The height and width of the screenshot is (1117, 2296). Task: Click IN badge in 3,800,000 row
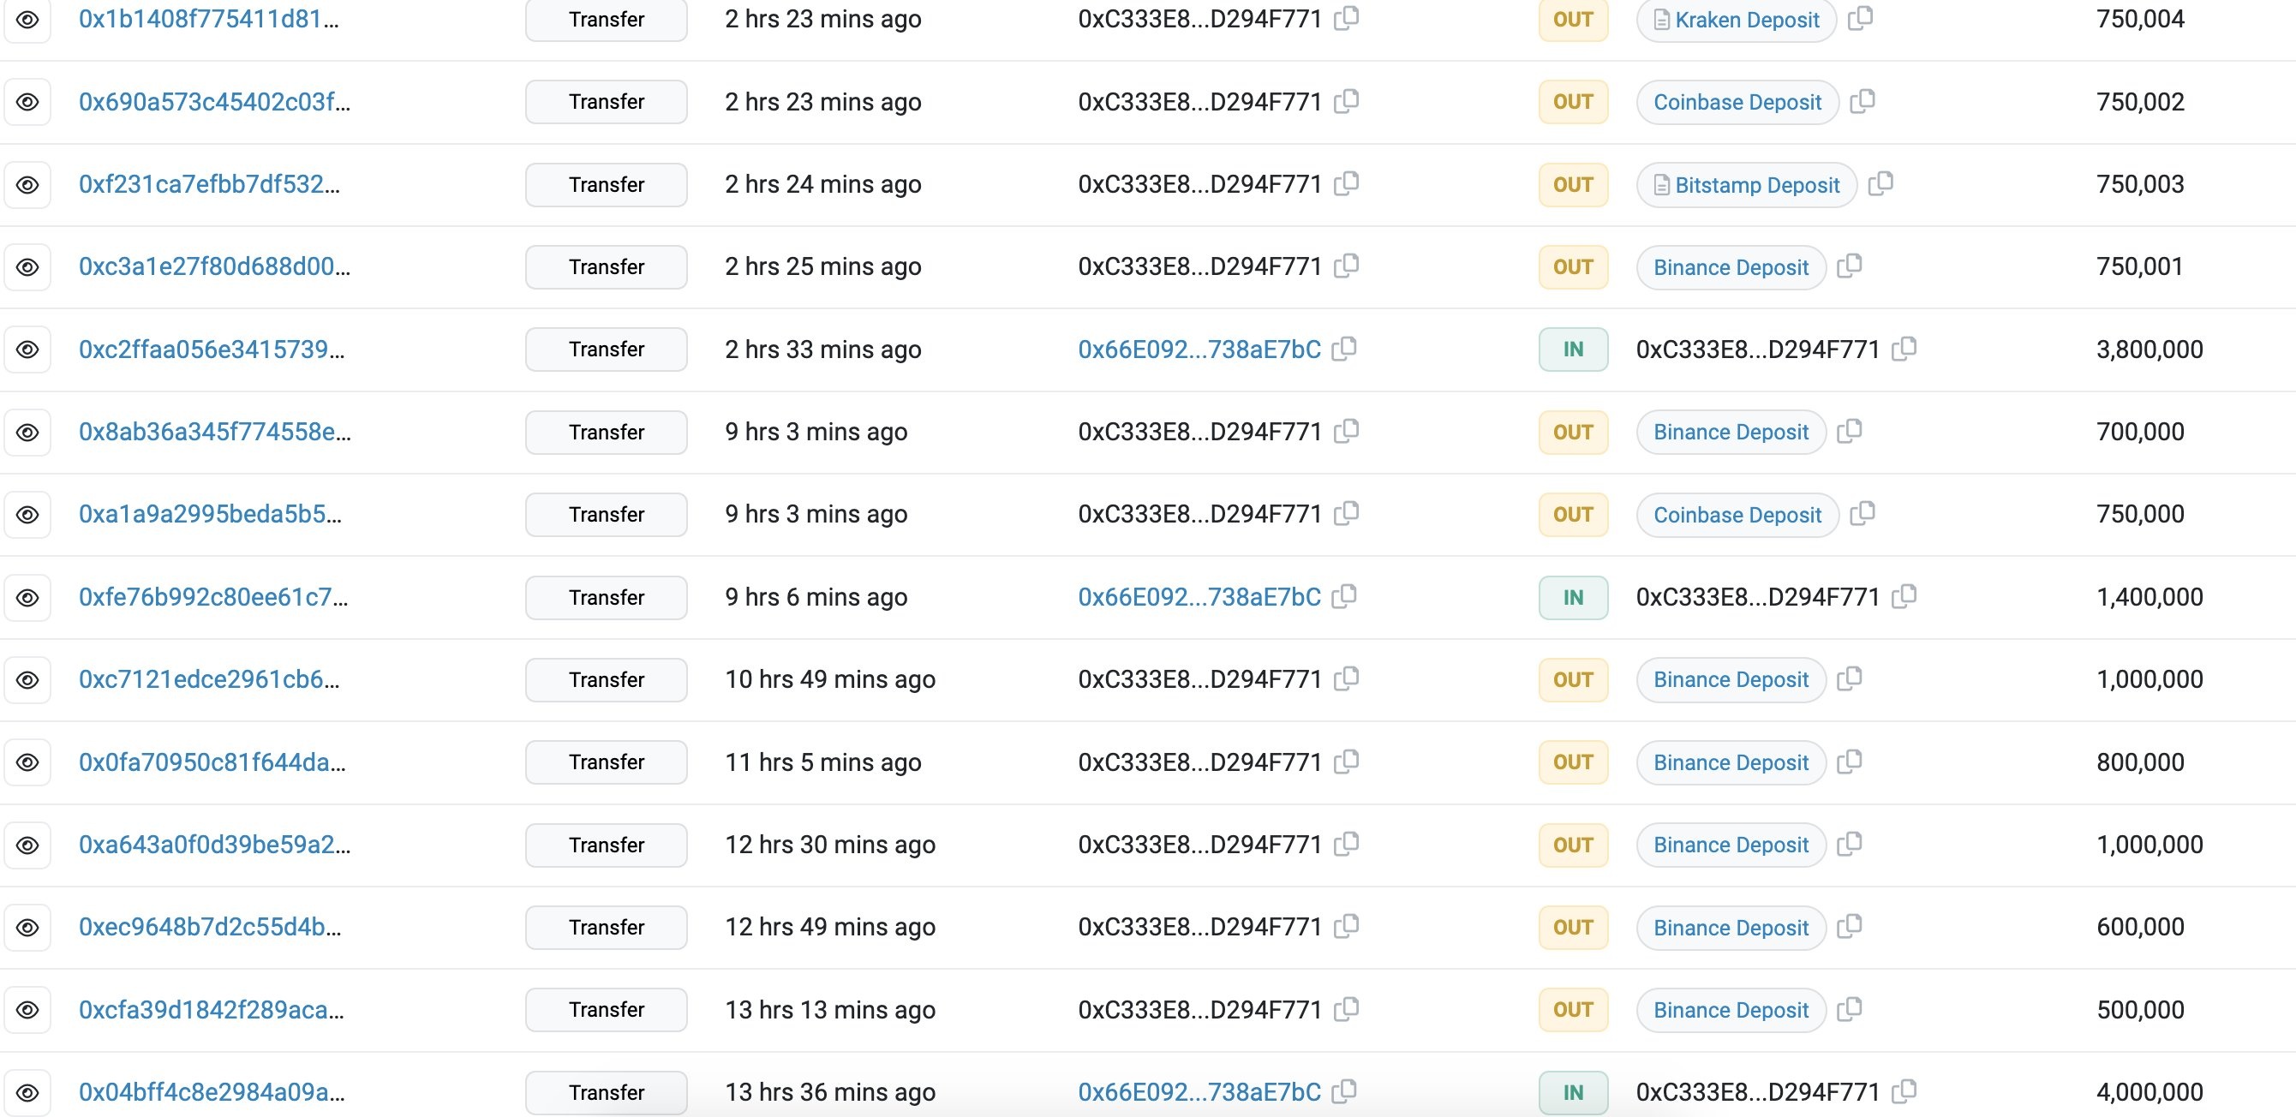(1573, 349)
